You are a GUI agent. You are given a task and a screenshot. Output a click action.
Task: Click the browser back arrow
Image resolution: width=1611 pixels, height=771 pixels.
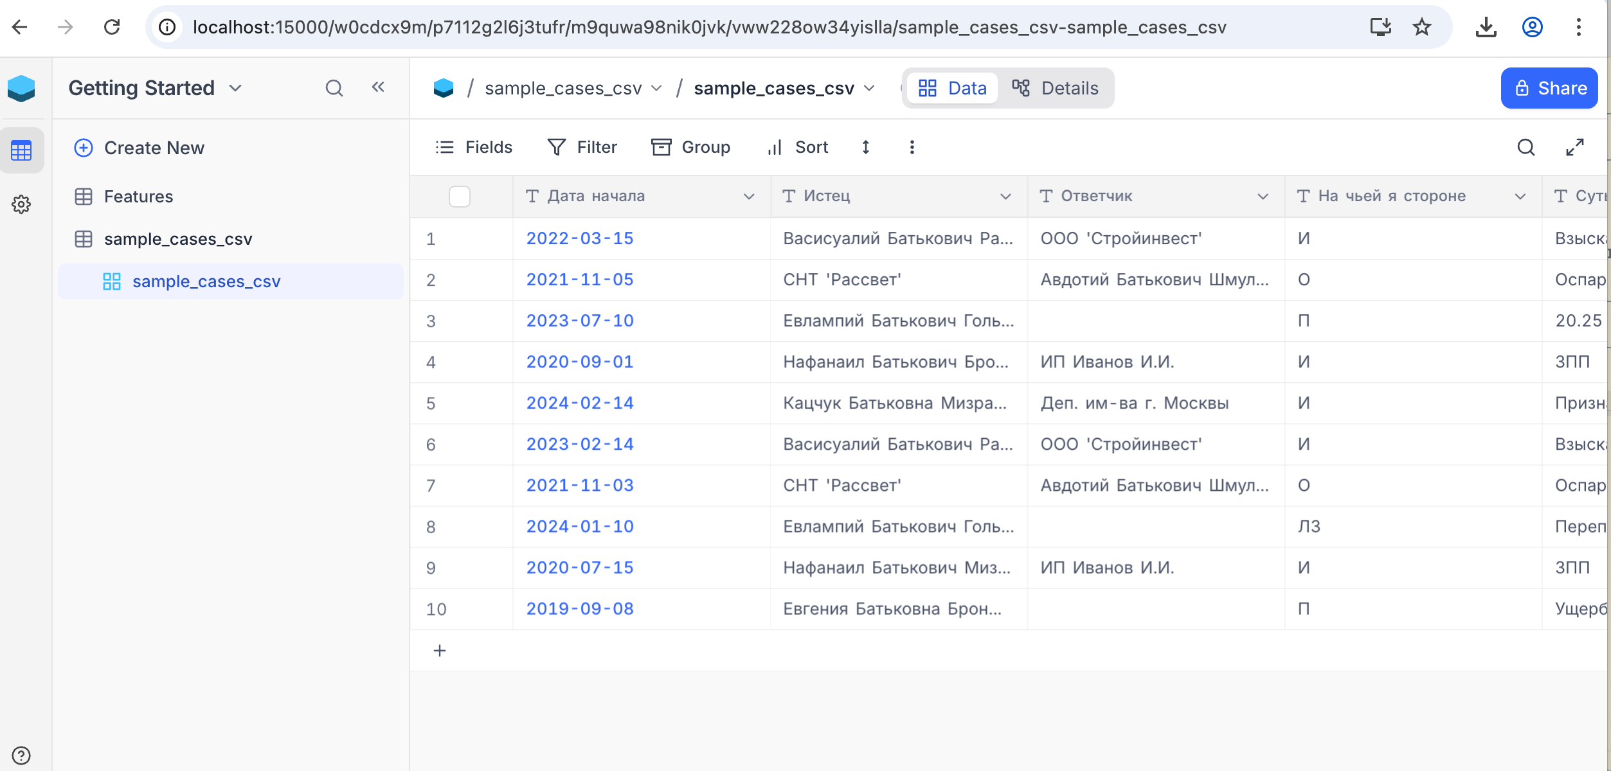point(20,27)
